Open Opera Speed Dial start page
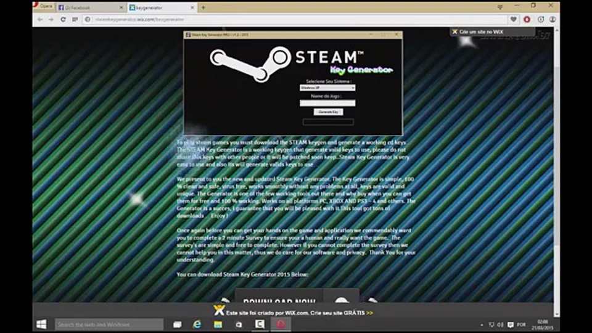 coord(75,19)
